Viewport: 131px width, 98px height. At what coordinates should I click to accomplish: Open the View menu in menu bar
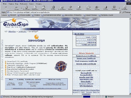click(17, 4)
